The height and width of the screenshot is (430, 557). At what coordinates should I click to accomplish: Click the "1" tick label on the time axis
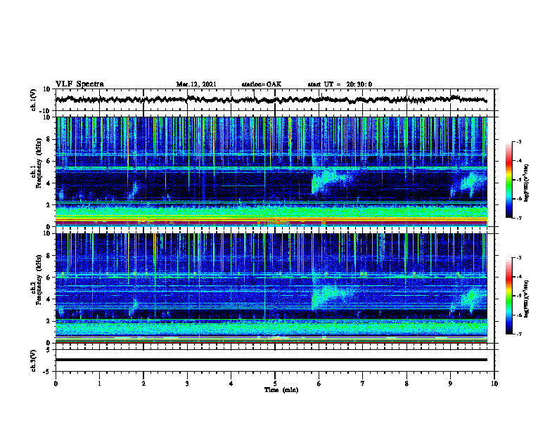[99, 384]
